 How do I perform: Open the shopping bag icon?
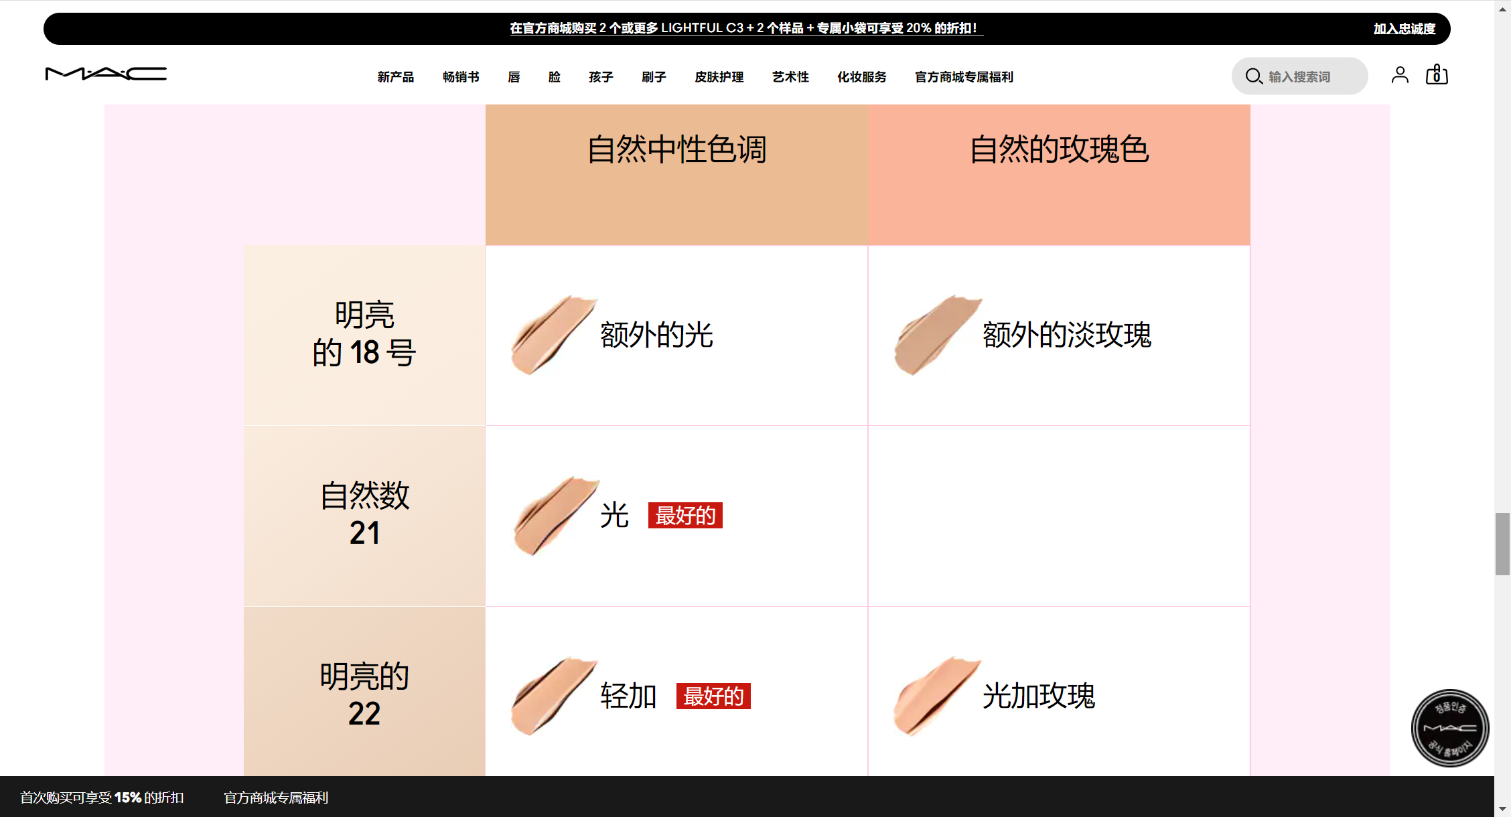tap(1437, 75)
